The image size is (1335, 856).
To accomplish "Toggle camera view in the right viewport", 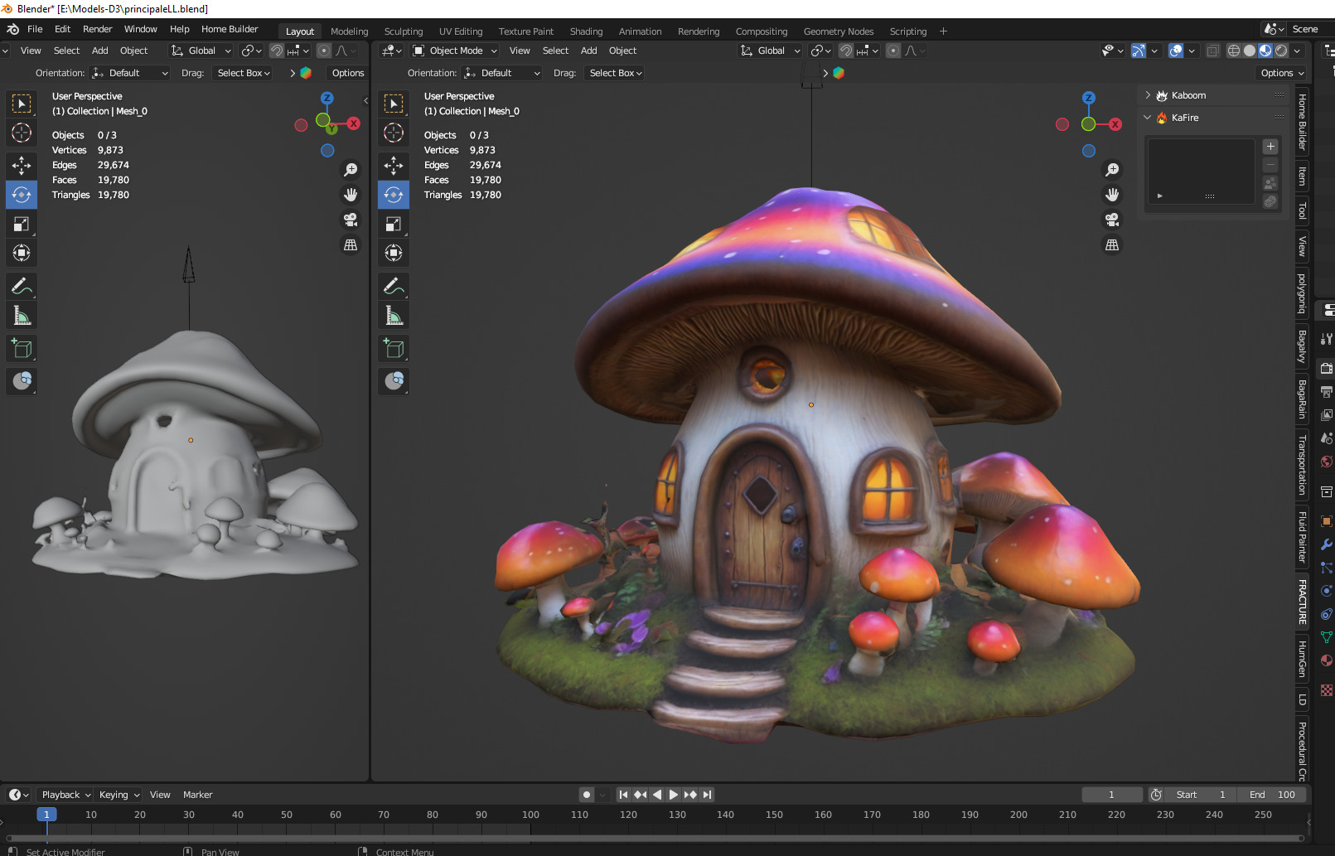I will [x=1112, y=220].
